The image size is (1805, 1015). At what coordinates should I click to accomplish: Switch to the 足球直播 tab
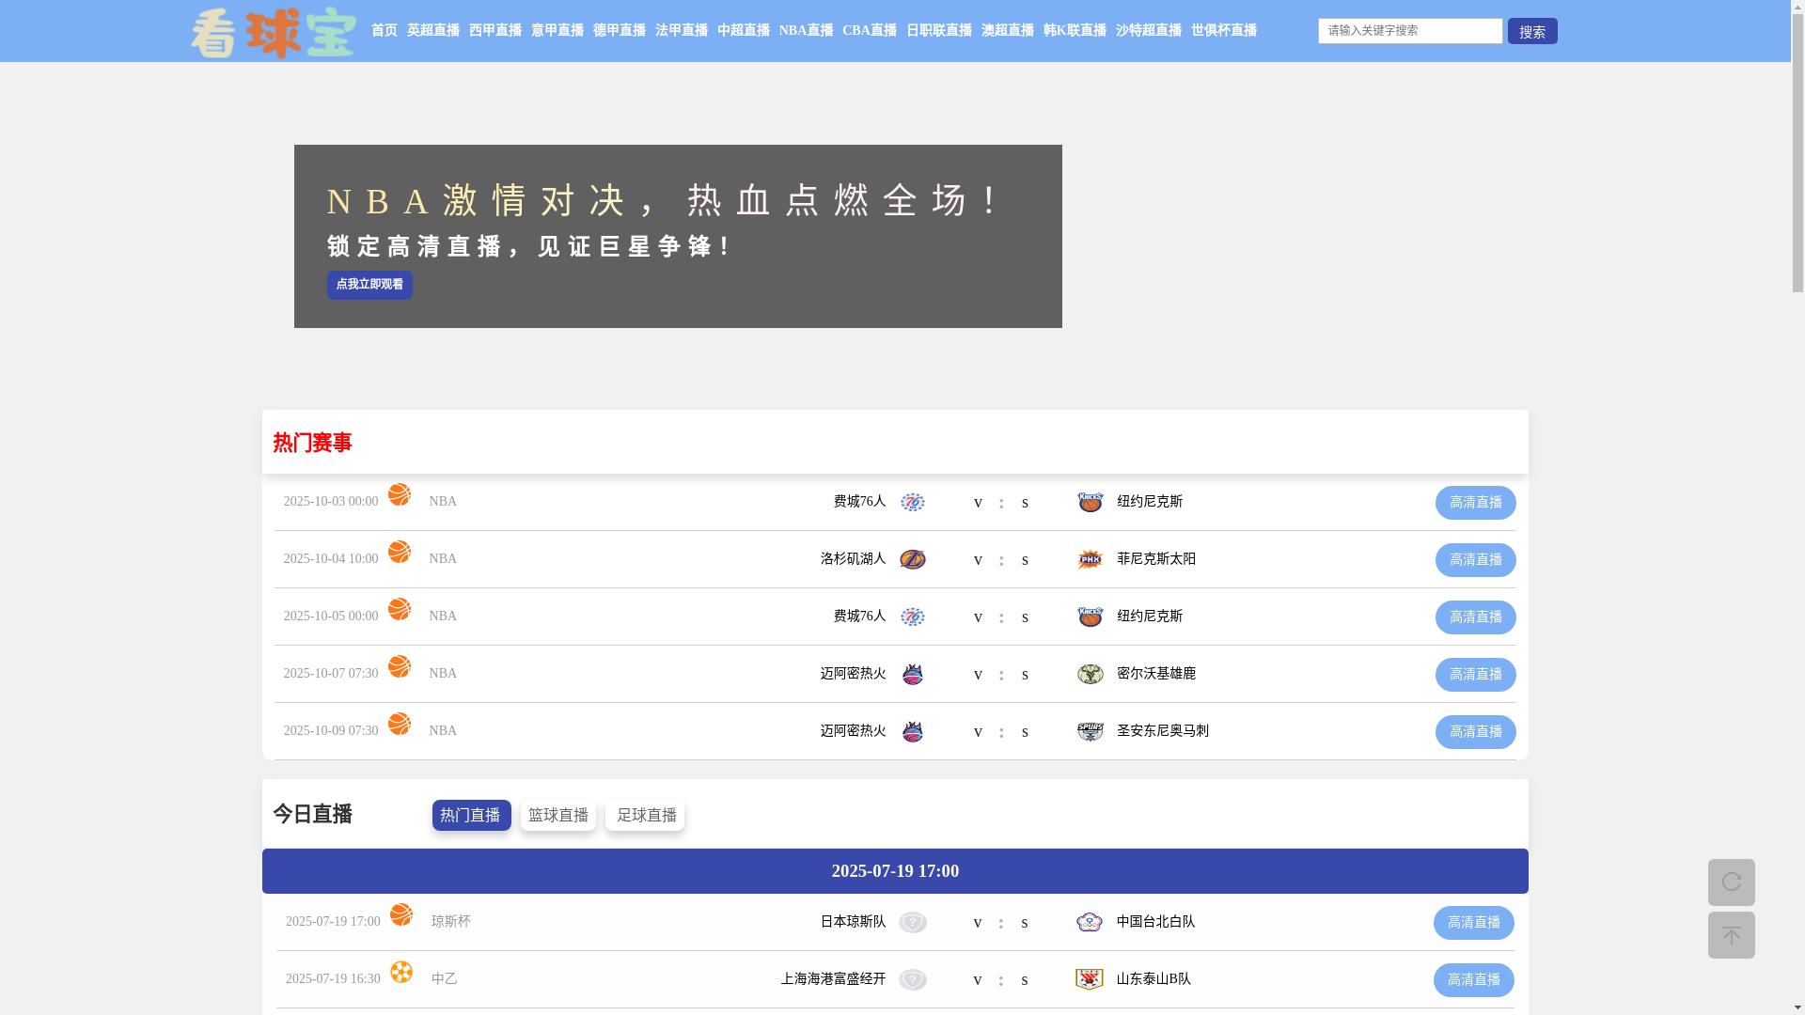tap(645, 816)
